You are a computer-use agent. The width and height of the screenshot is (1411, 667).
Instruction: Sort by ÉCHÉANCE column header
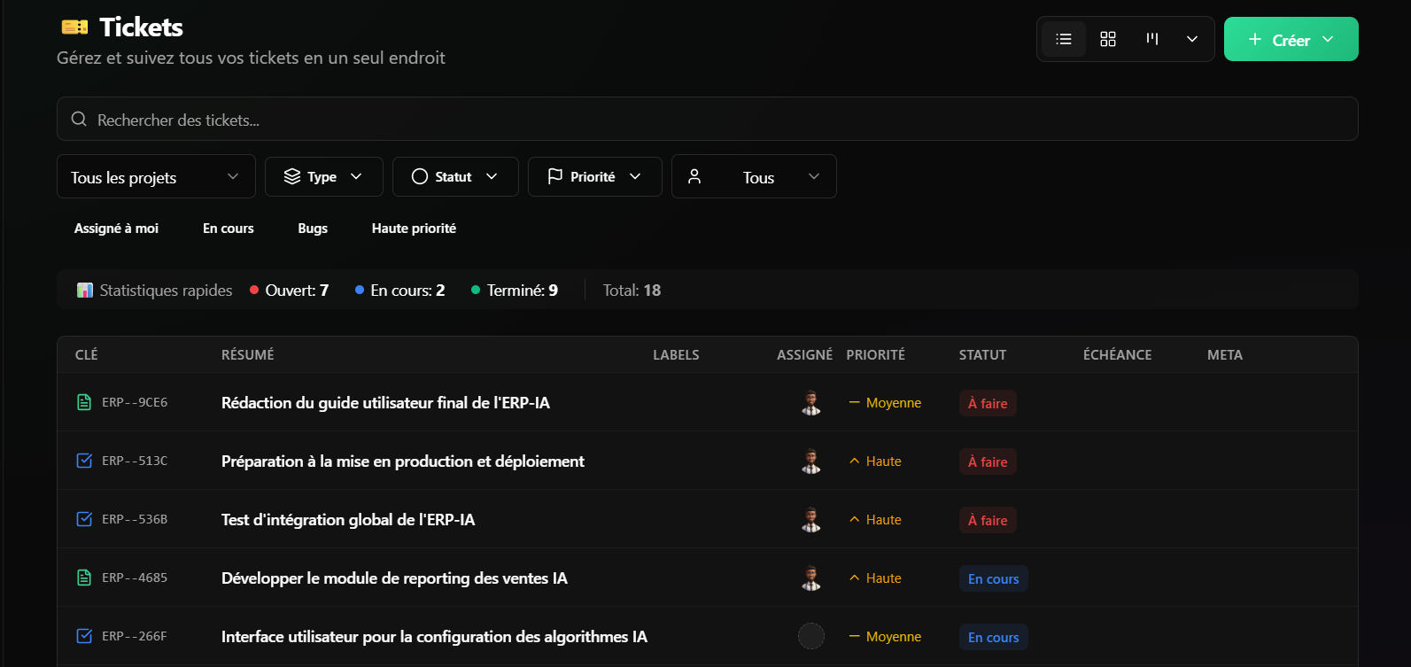(1118, 354)
